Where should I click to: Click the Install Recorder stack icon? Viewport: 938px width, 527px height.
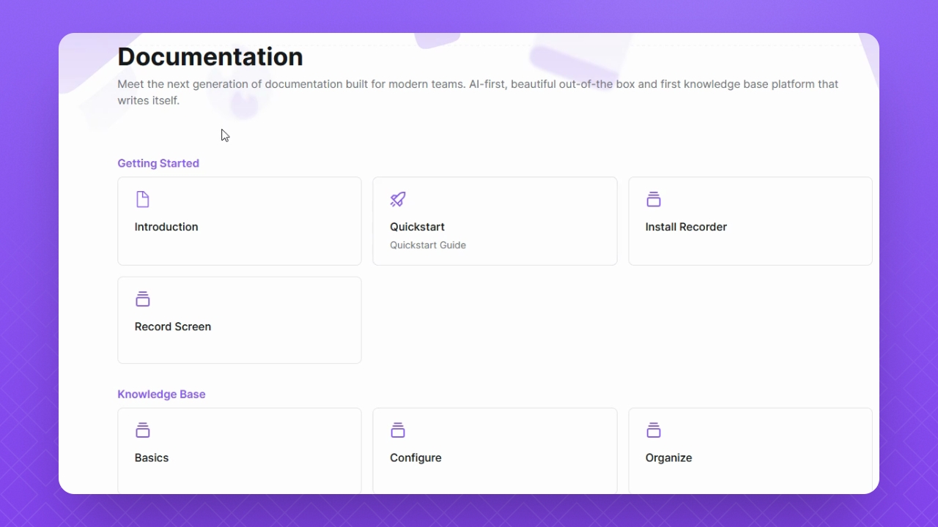[654, 199]
